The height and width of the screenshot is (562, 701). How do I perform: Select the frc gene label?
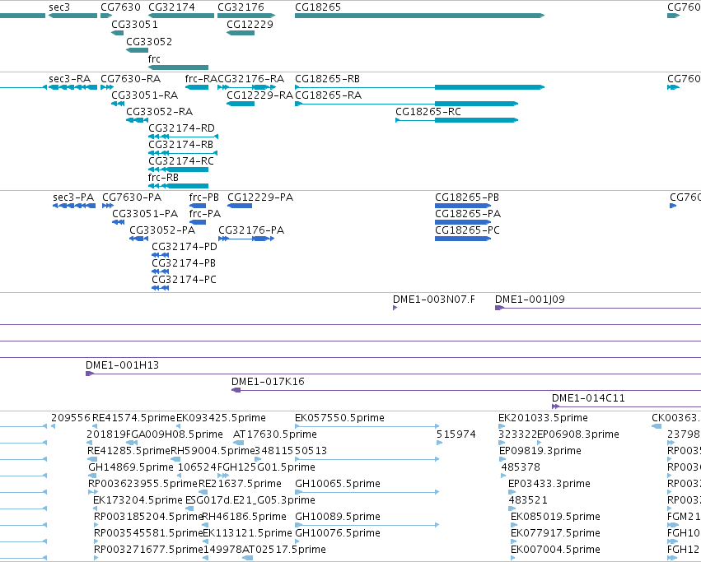point(154,59)
